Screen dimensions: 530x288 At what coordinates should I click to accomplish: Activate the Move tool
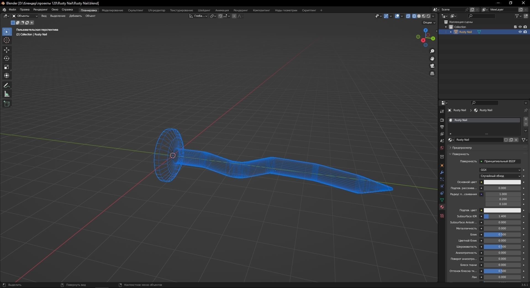[x=7, y=50]
